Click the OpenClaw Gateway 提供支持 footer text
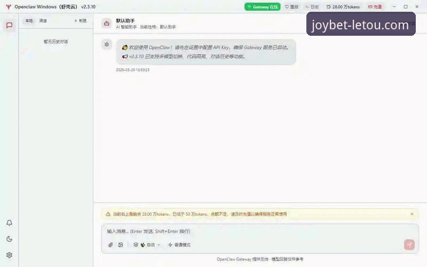 (260, 259)
